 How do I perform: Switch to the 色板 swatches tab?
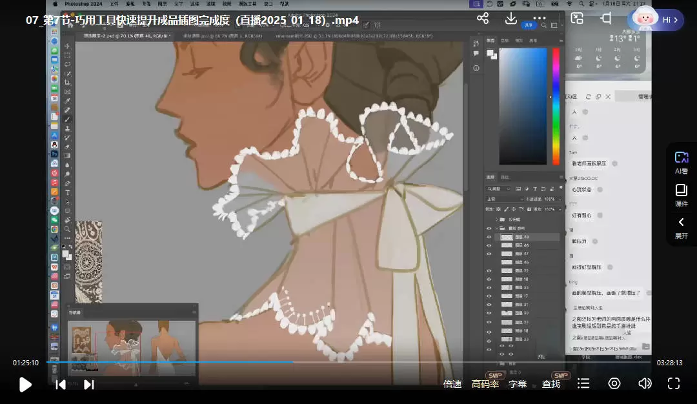[505, 41]
